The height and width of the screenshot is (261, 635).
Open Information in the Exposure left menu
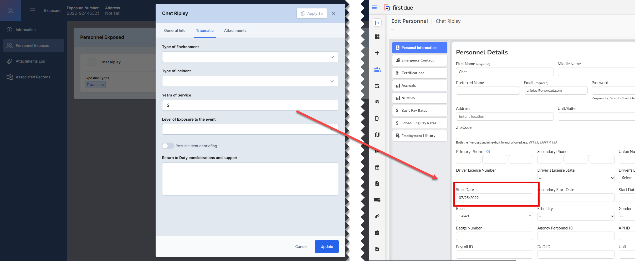[34, 30]
